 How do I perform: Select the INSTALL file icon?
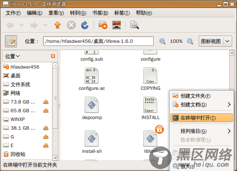click(150, 105)
